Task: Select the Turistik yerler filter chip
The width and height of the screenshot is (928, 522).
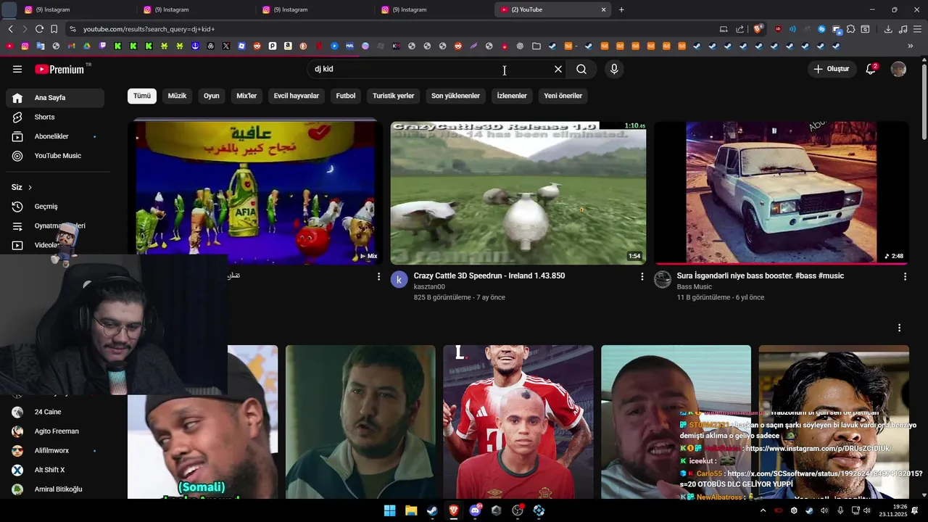Action: tap(393, 96)
